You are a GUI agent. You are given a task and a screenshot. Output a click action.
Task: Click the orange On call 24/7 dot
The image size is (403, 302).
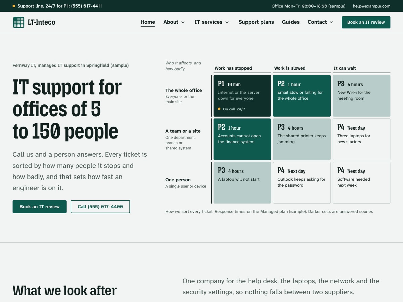219,109
